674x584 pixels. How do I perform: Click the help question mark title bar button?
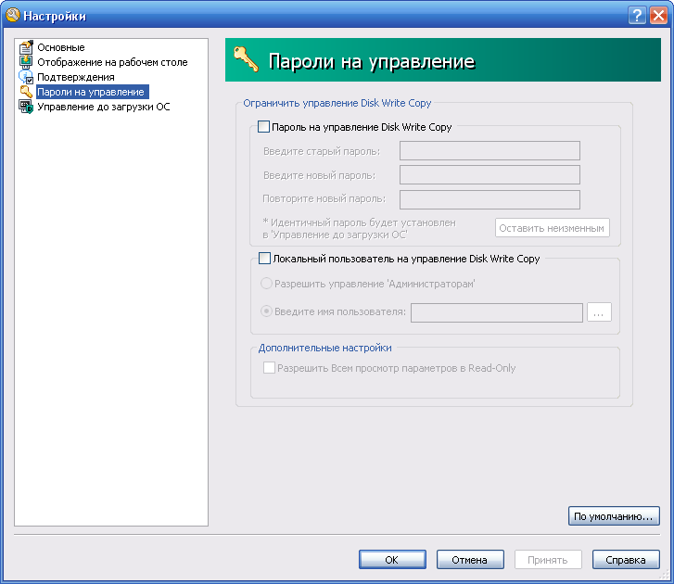click(637, 16)
